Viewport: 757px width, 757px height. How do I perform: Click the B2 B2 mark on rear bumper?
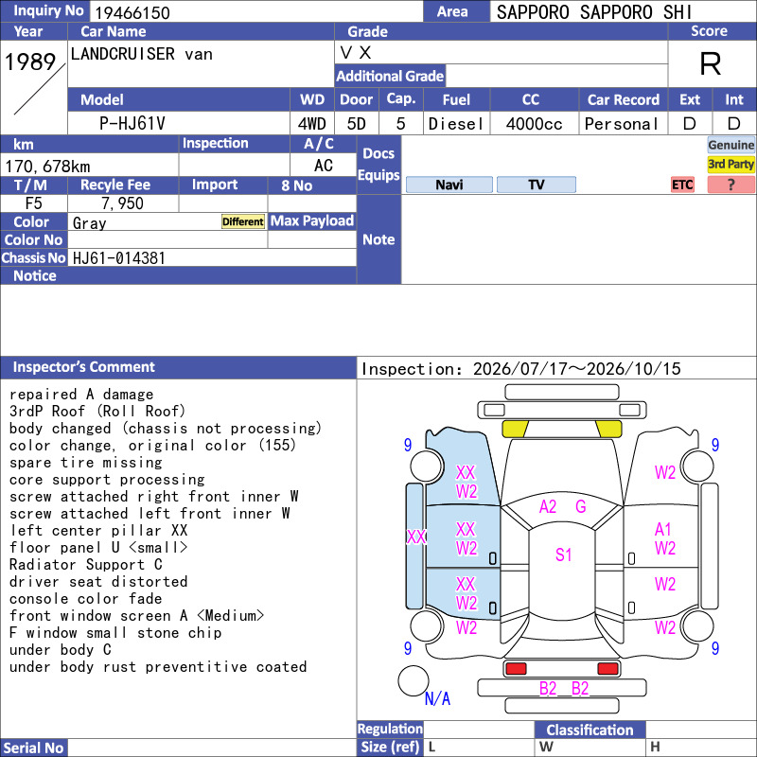pyautogui.click(x=563, y=689)
